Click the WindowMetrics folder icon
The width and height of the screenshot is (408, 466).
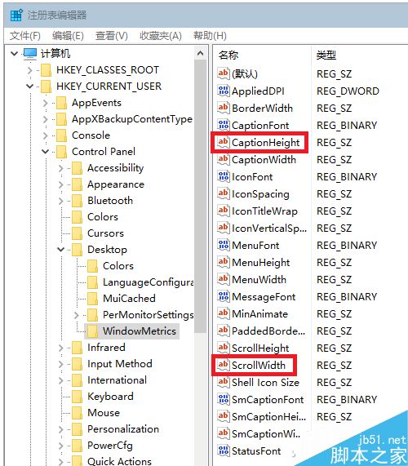(x=92, y=331)
